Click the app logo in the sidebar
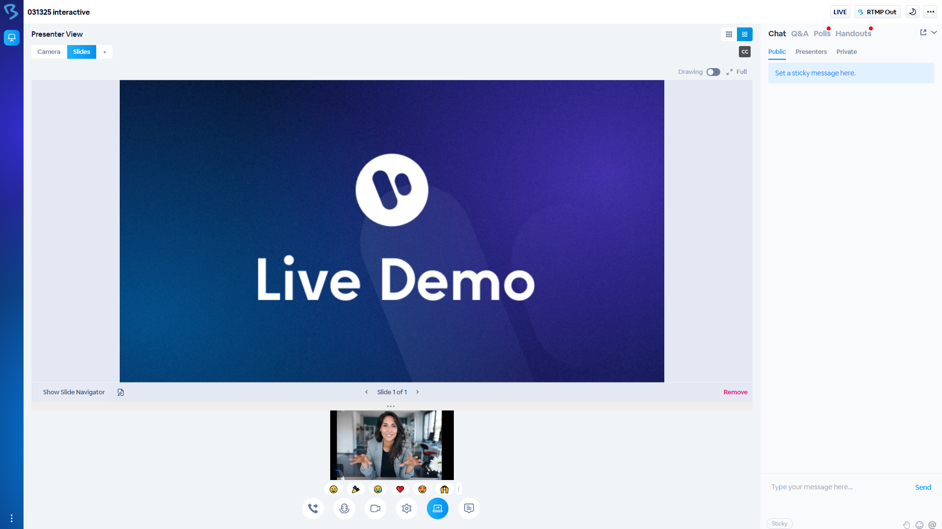The width and height of the screenshot is (942, 529). (x=11, y=11)
